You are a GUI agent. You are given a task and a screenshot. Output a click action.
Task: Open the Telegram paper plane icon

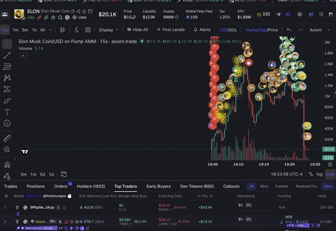278,14
